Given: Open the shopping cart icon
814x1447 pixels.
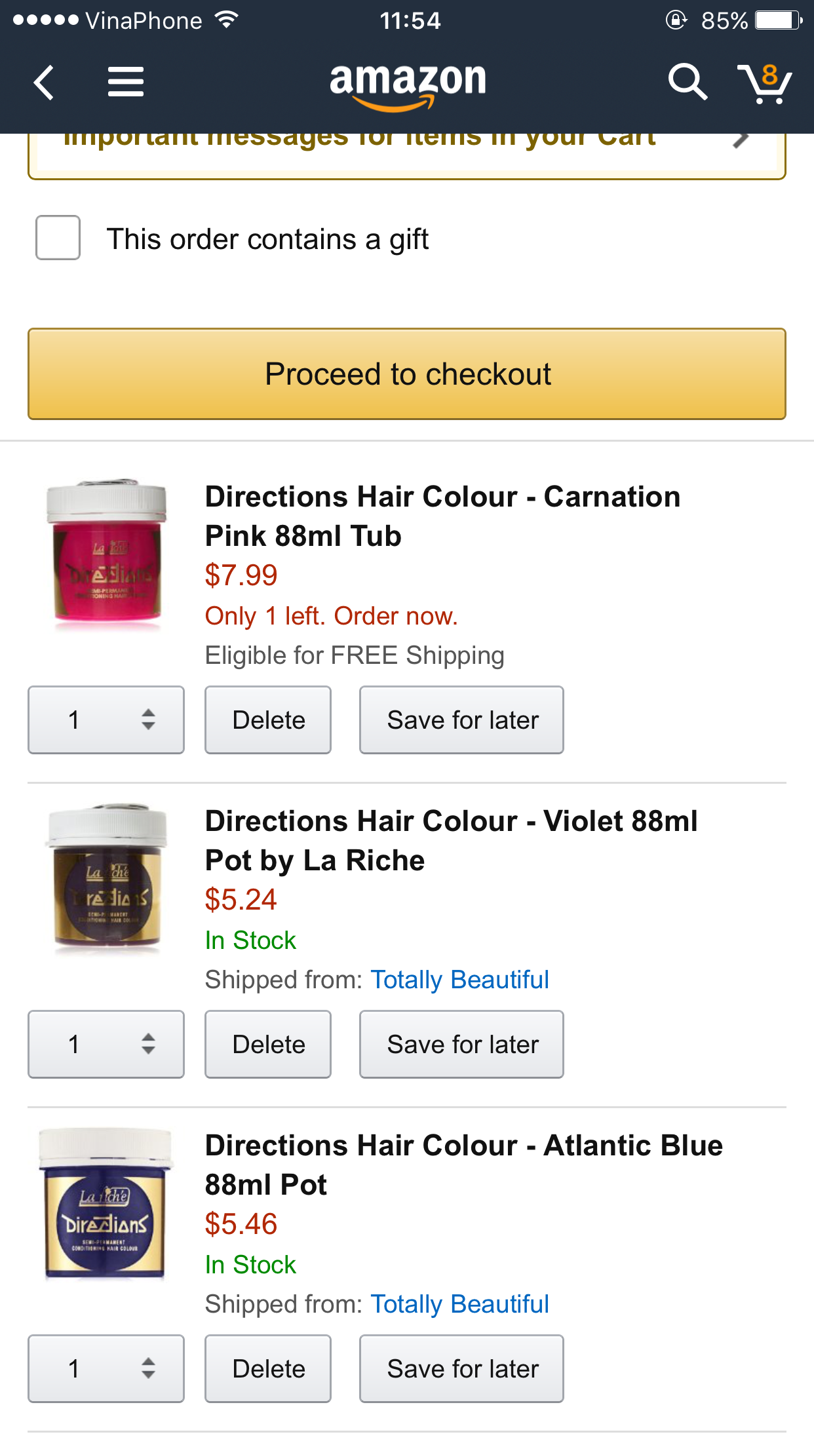Looking at the screenshot, I should click(764, 84).
